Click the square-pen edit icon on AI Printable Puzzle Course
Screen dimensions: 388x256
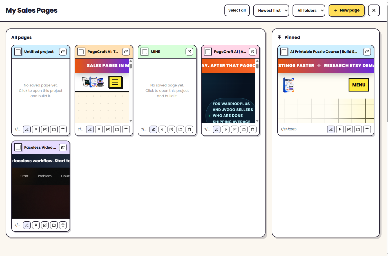click(349, 130)
